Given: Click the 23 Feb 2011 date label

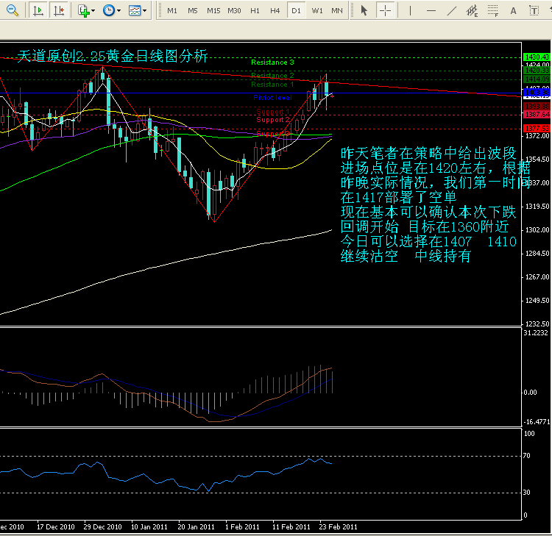Looking at the screenshot, I should (x=338, y=527).
